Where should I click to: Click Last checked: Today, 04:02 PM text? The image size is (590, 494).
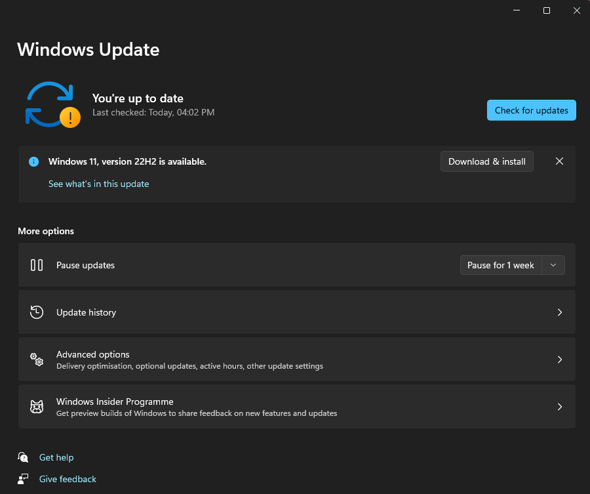pos(153,112)
